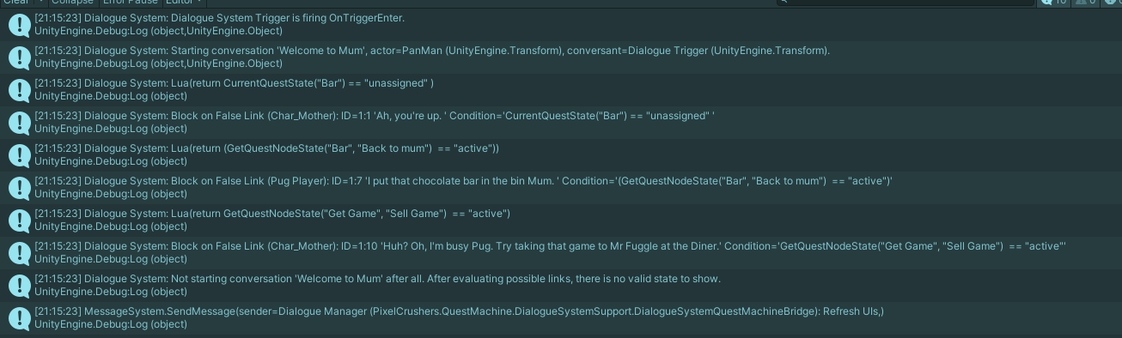Select 'conversant=Dialogue Trigger' log entry
1122x338 pixels.
(561, 57)
